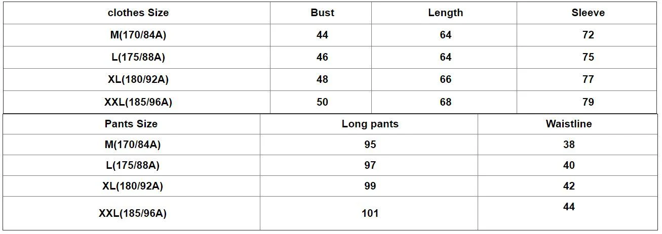The image size is (662, 234).
Task: Select the Waistline value 42
Action: point(568,186)
